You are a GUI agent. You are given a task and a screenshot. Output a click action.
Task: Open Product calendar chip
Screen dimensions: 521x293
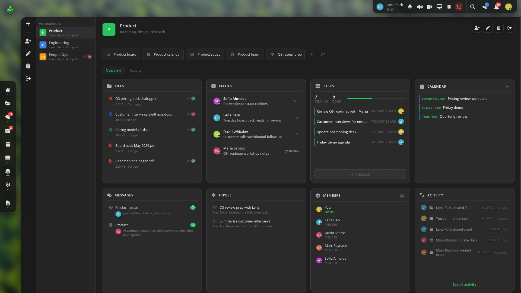(163, 54)
